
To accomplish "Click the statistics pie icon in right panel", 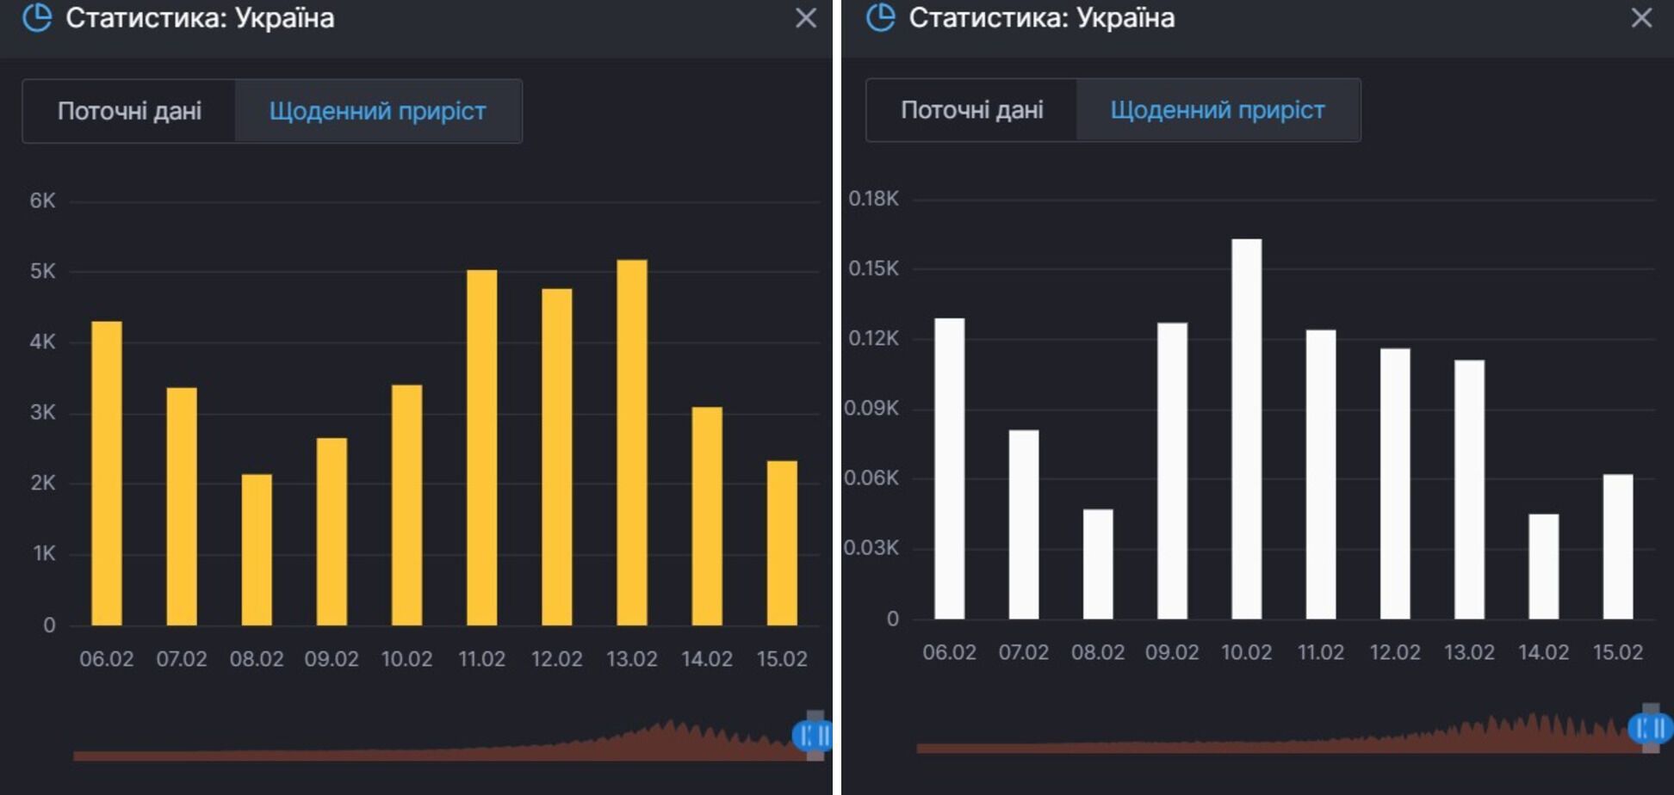I will coord(880,17).
